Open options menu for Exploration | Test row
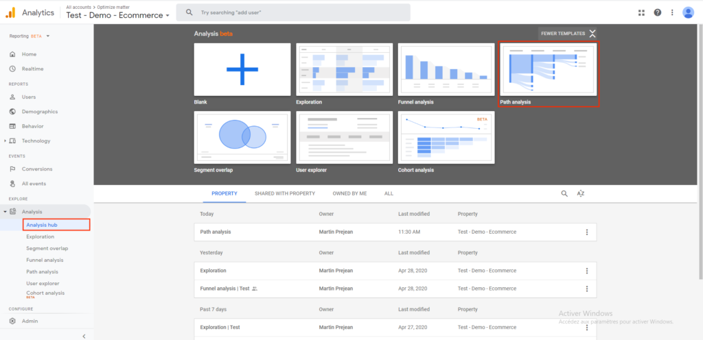Viewport: 703px width, 340px height. (587, 328)
